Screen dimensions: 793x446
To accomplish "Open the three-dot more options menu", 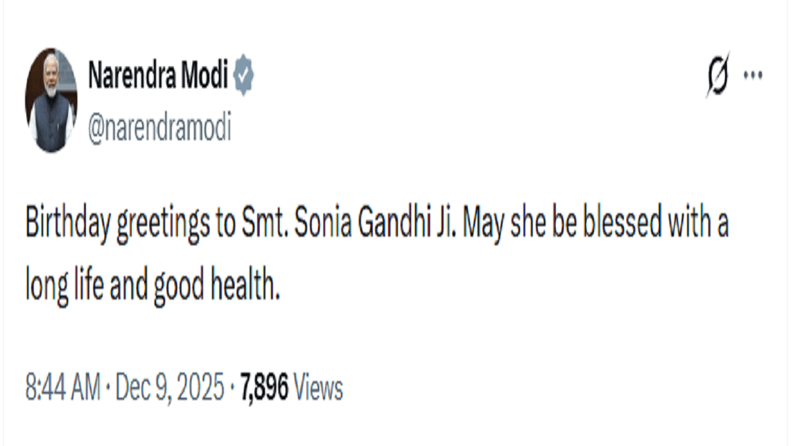I will [x=753, y=75].
